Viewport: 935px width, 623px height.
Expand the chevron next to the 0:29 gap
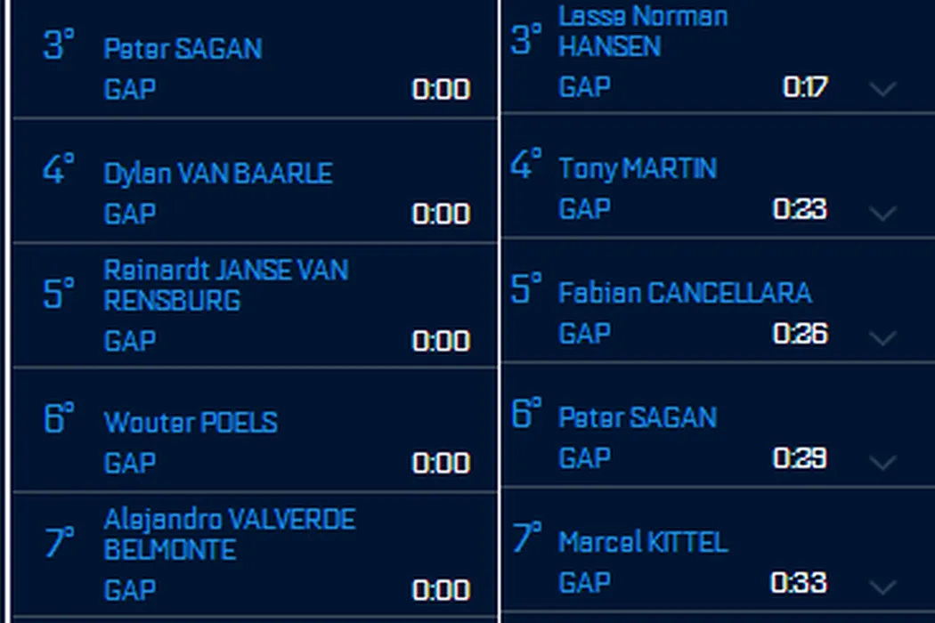(882, 462)
